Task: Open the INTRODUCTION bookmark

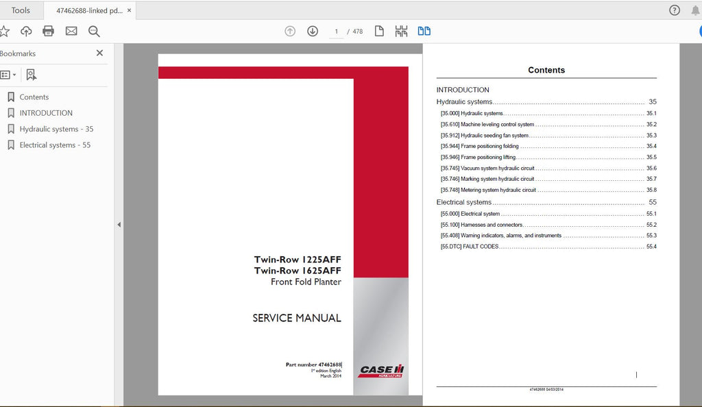Action: (x=46, y=113)
